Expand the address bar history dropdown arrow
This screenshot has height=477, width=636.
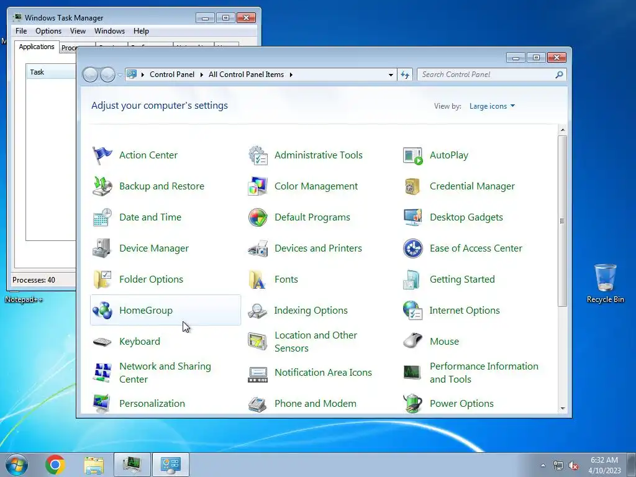[x=391, y=75]
